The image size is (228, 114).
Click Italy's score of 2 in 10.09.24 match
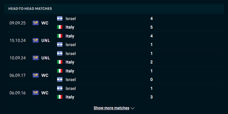pos(152,62)
